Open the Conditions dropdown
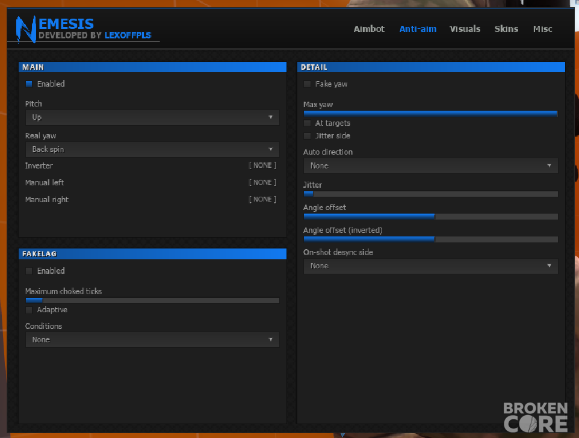This screenshot has height=438, width=579. click(x=152, y=340)
